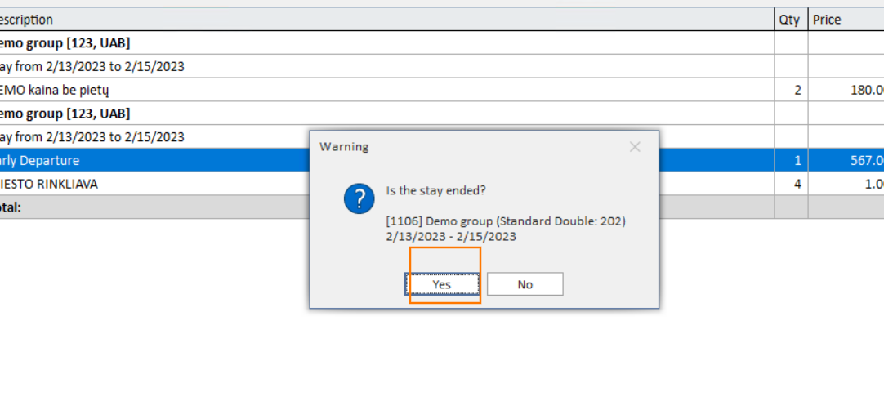This screenshot has height=419, width=884.
Task: Click the blue question mark icon
Action: [359, 198]
